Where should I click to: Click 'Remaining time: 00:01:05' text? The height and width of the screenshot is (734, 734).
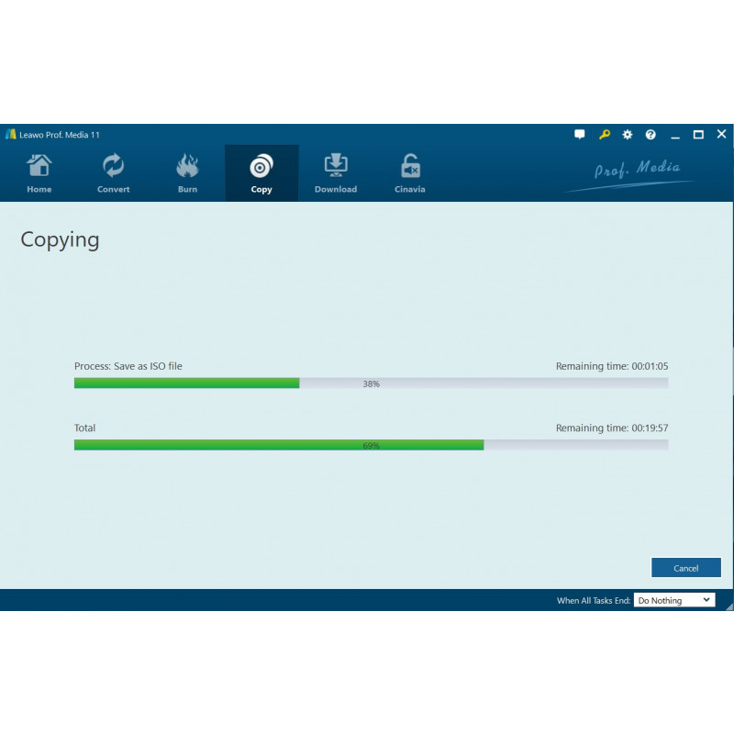pyautogui.click(x=612, y=366)
